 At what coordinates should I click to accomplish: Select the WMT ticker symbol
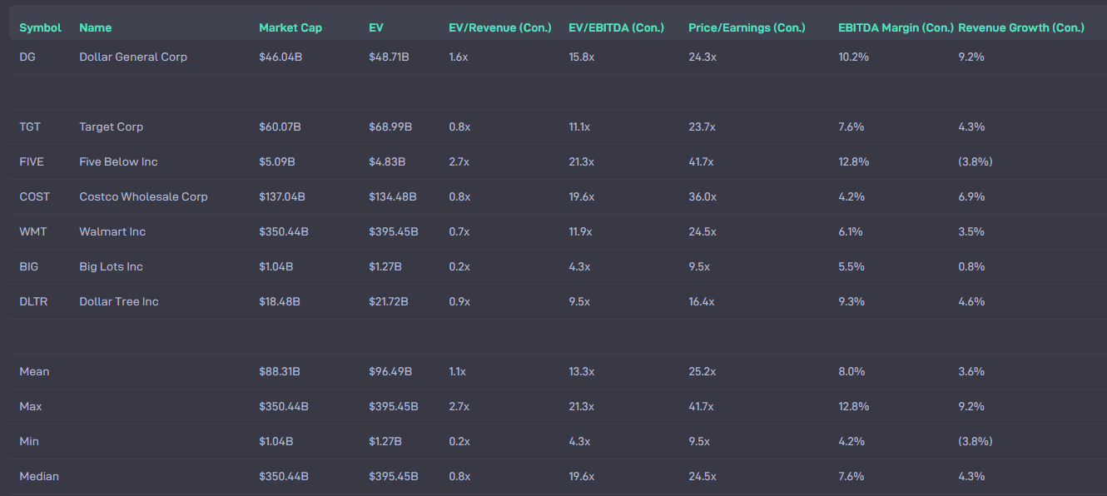coord(33,231)
